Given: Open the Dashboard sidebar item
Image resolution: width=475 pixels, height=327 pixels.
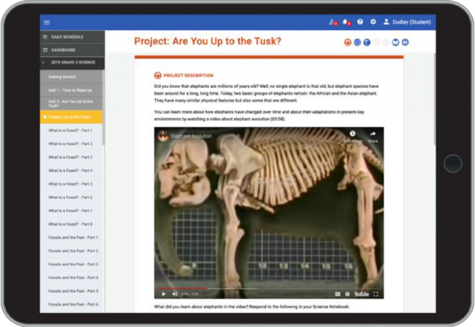Looking at the screenshot, I should click(x=63, y=50).
